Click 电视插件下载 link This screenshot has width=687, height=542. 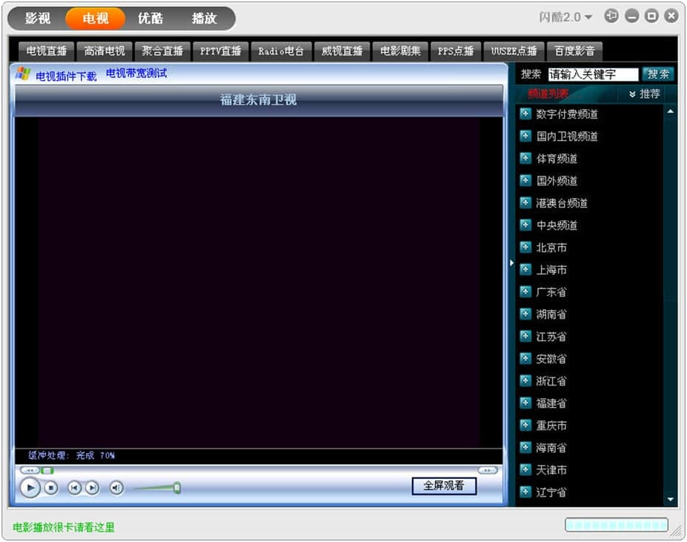click(x=66, y=76)
